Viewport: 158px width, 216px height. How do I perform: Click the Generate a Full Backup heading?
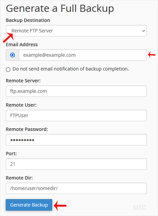60,8
